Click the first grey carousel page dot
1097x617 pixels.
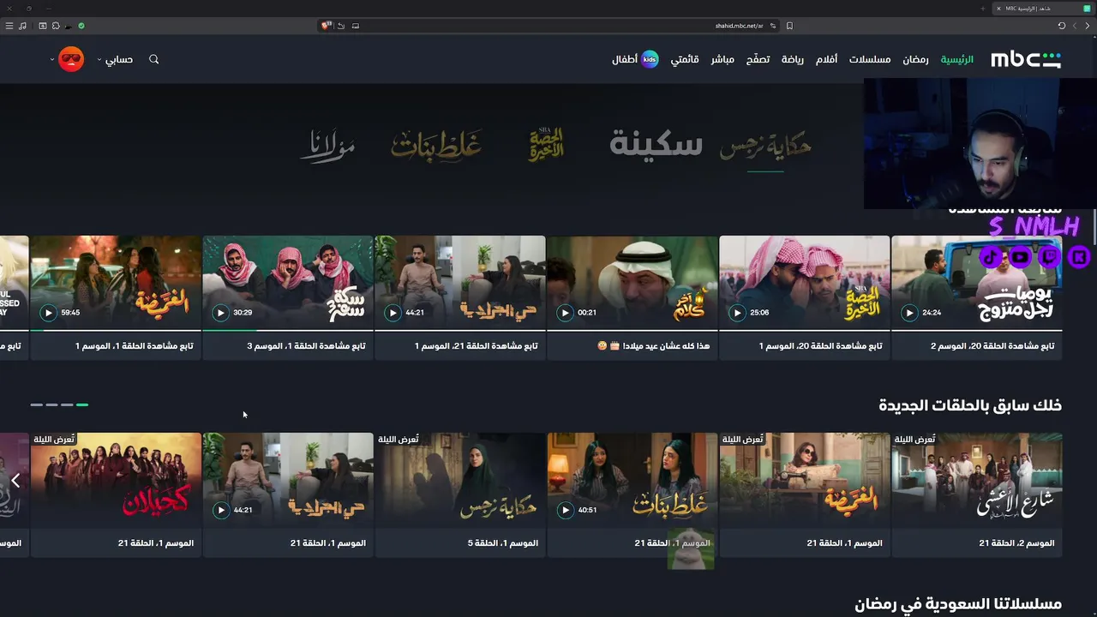tap(36, 404)
